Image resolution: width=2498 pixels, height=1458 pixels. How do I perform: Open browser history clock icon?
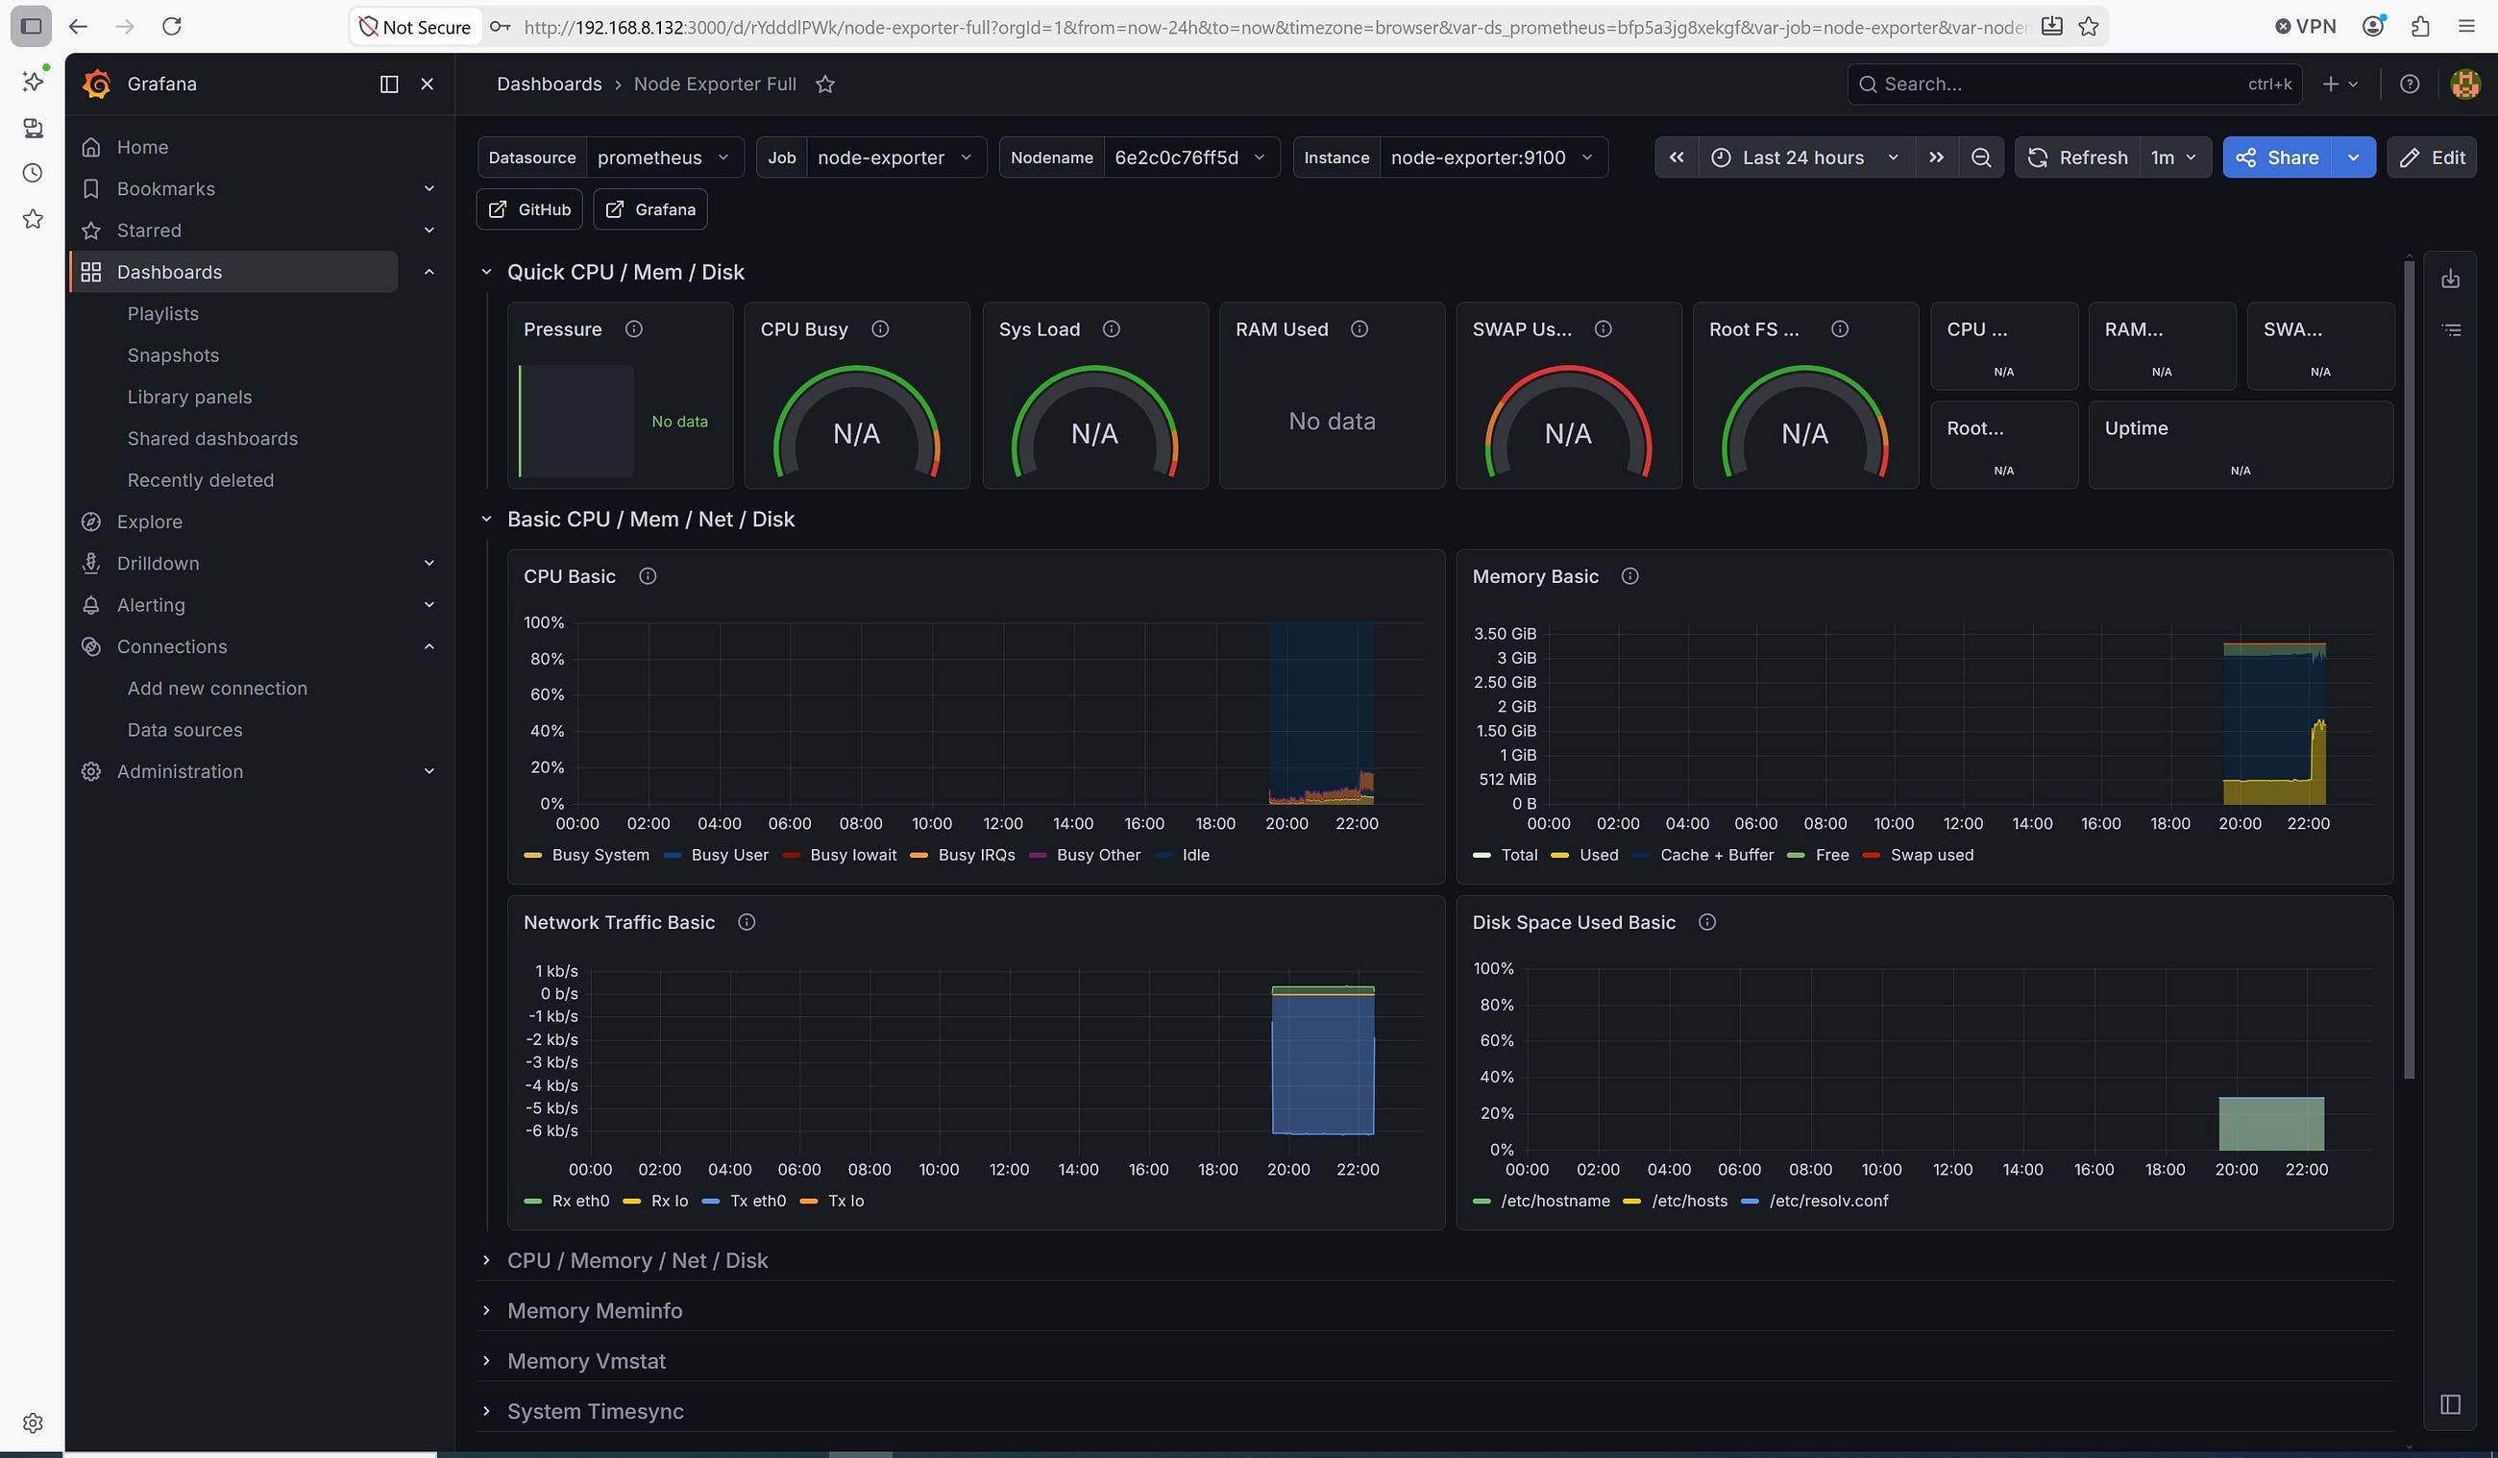point(33,174)
